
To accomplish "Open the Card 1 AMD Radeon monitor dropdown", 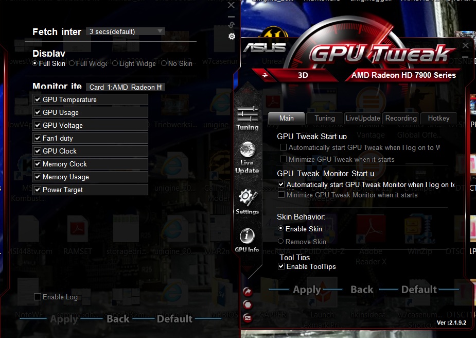I will [126, 87].
